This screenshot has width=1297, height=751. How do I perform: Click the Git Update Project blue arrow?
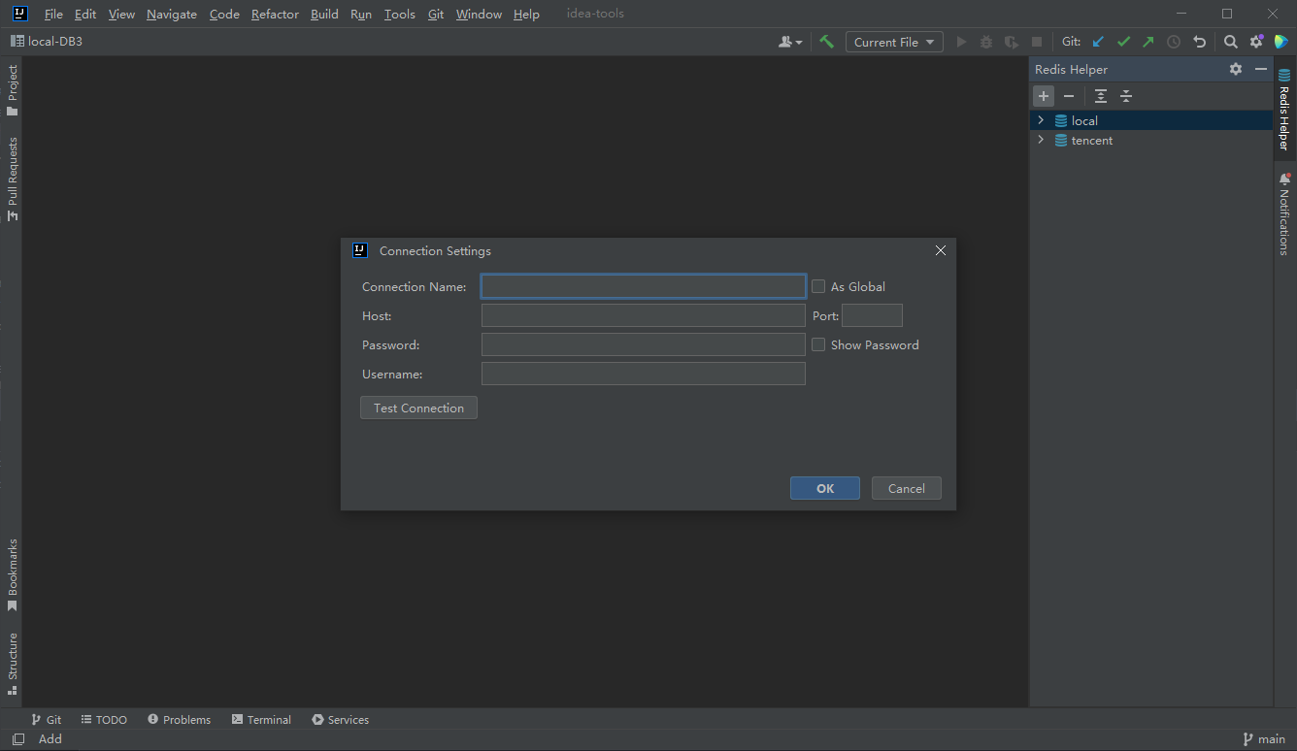point(1098,42)
